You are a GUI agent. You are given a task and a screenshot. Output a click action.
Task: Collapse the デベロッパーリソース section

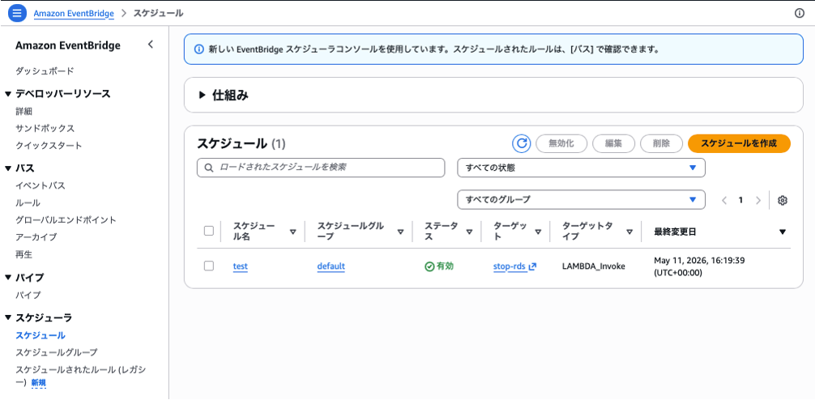(8, 94)
